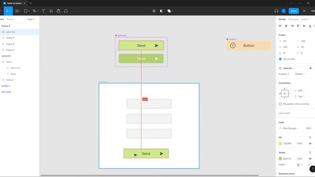Select the Frame tool
Viewport: 315px width, 177px height.
point(17,11)
